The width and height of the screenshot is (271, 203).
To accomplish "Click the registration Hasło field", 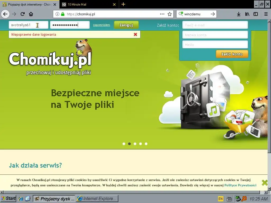I will click(215, 44).
